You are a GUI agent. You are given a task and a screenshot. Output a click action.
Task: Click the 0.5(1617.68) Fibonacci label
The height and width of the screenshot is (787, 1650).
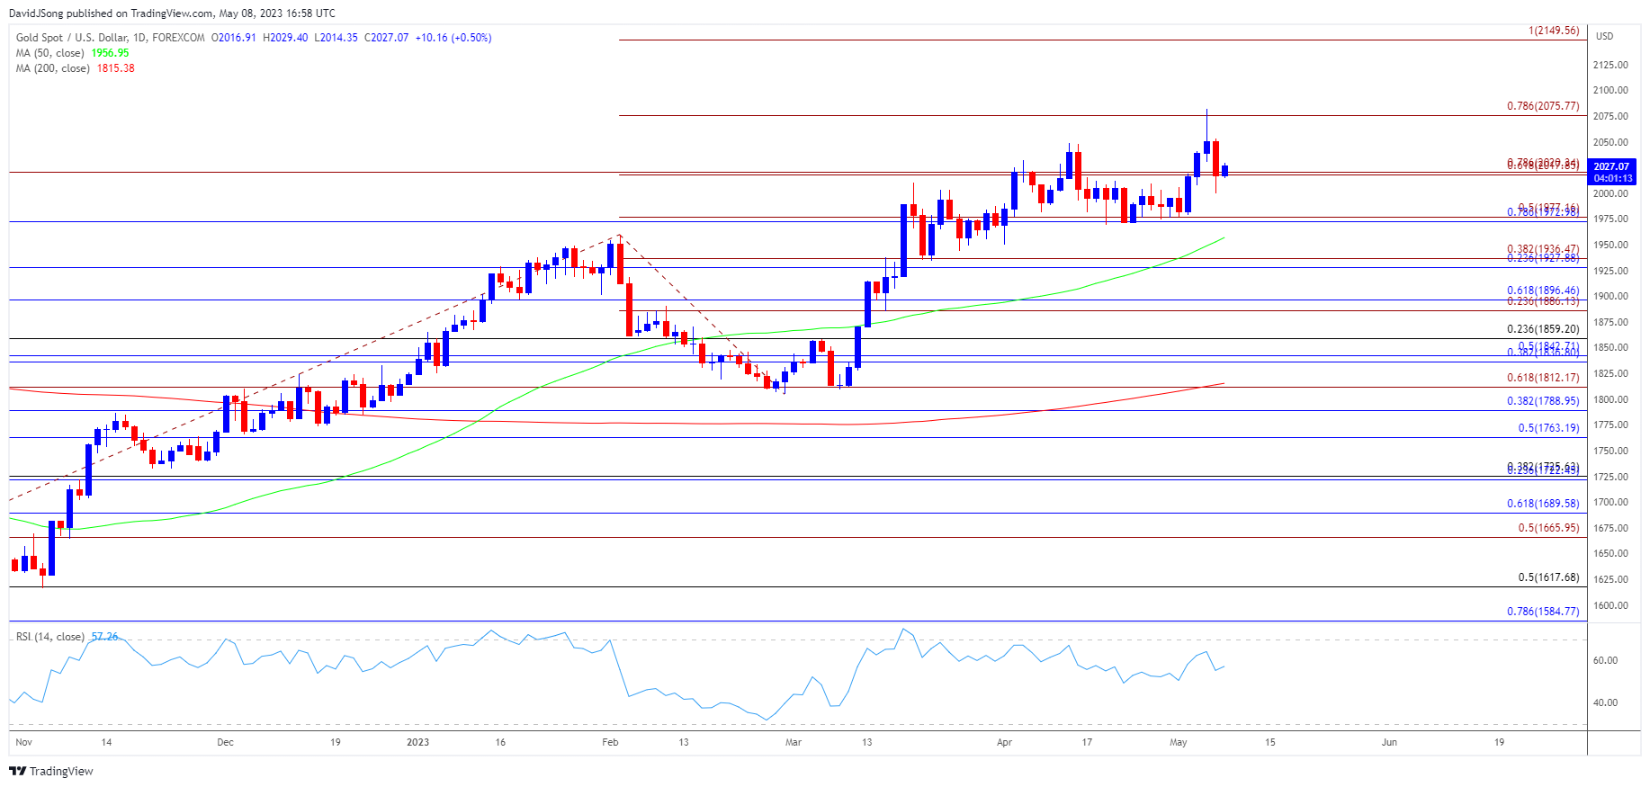point(1547,577)
